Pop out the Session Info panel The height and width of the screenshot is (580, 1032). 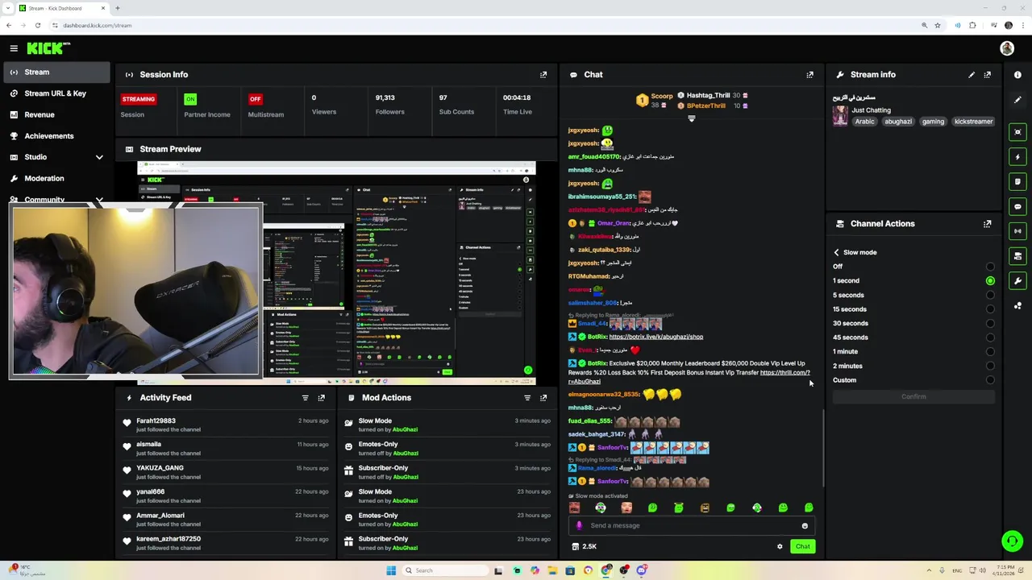pyautogui.click(x=543, y=75)
